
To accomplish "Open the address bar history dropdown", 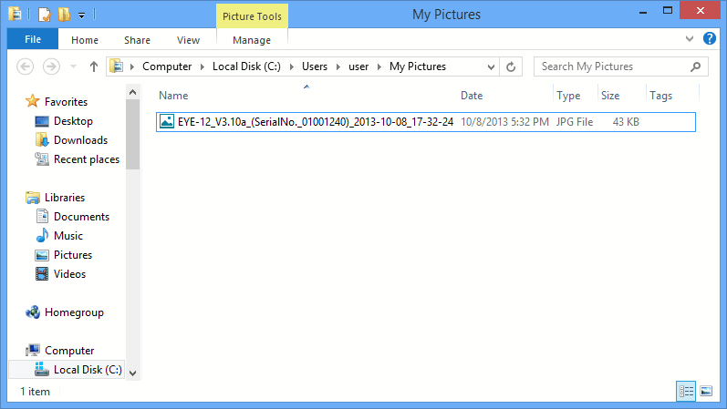I will pyautogui.click(x=491, y=67).
